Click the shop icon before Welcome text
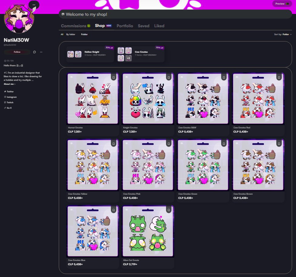Screen dimensions: 296x277 pos(63,14)
